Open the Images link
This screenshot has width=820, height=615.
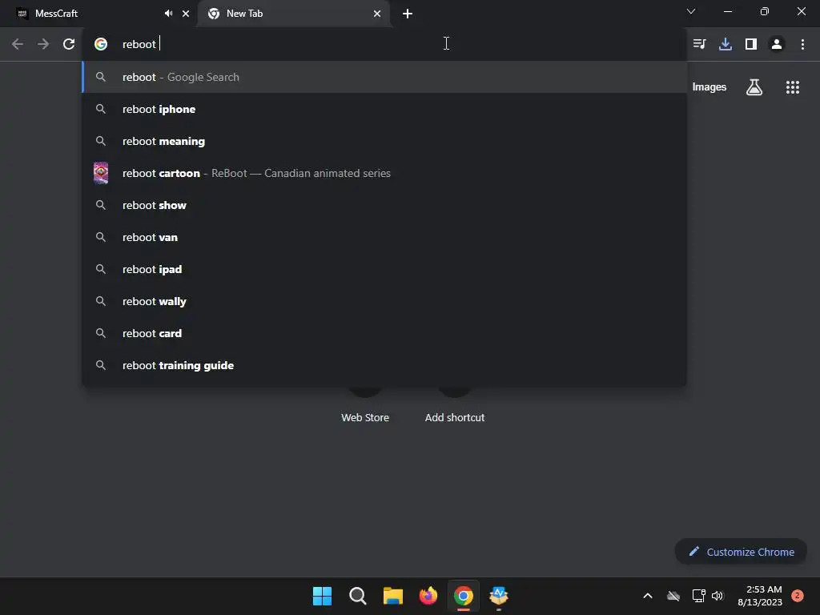click(x=709, y=86)
